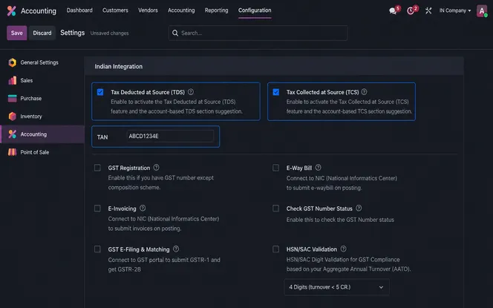
Task: Uncheck Tax Deducted at Source (TDS)
Action: [100, 92]
